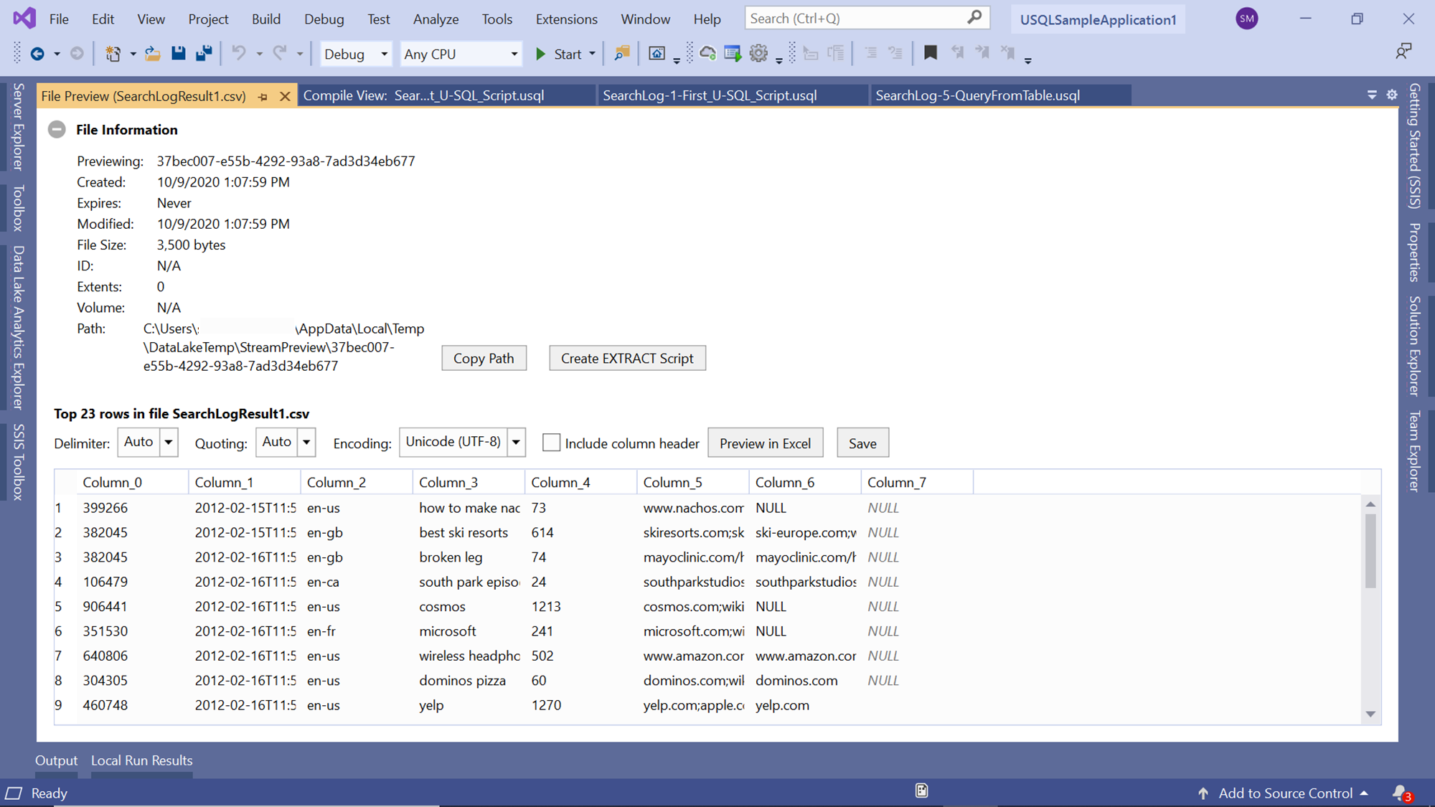This screenshot has height=807, width=1435.
Task: Click the Send Feedback person icon
Action: pyautogui.click(x=1403, y=51)
